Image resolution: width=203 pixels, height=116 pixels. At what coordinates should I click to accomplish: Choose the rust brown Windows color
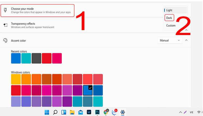click(47, 79)
